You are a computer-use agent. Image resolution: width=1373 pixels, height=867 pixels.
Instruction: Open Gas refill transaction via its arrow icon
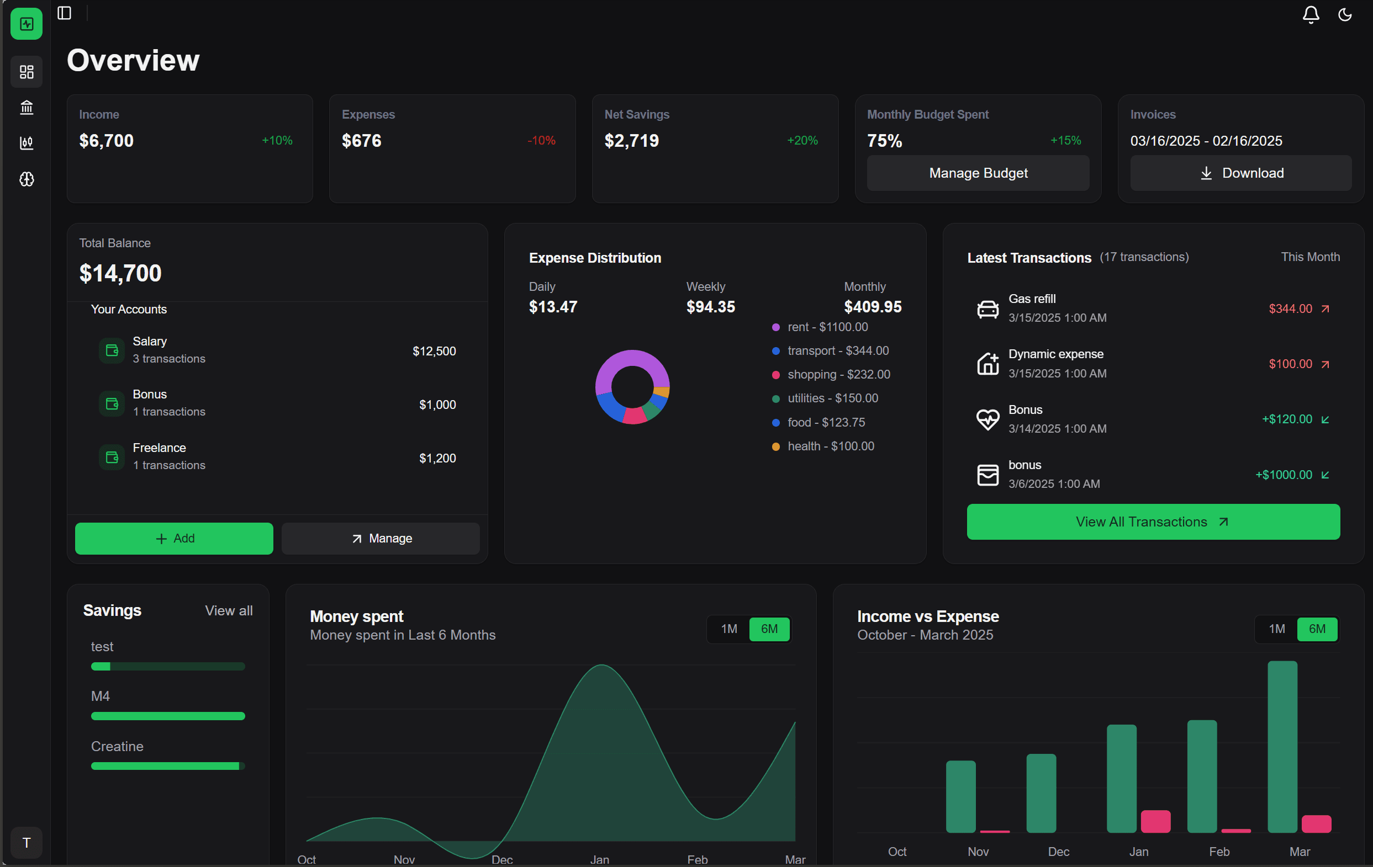coord(1326,308)
